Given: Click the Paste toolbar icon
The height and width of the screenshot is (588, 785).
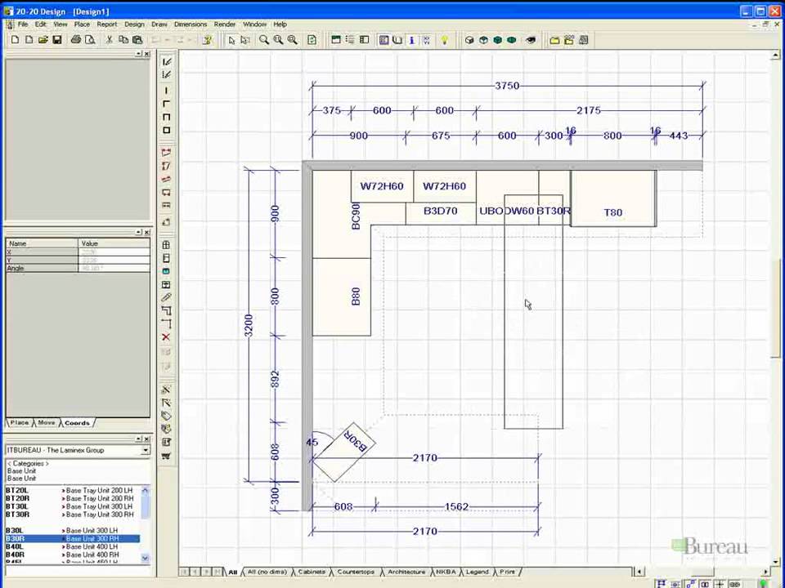Looking at the screenshot, I should 137,40.
